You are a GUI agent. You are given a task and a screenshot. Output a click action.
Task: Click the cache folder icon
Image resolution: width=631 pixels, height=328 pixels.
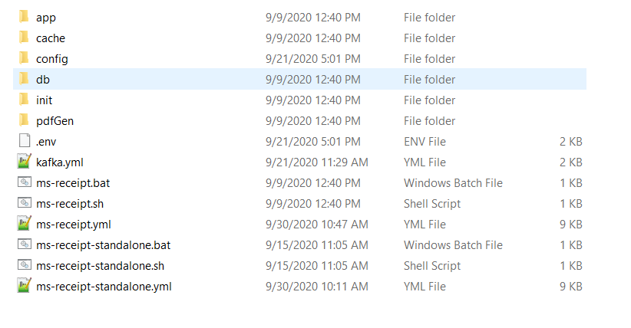point(23,38)
